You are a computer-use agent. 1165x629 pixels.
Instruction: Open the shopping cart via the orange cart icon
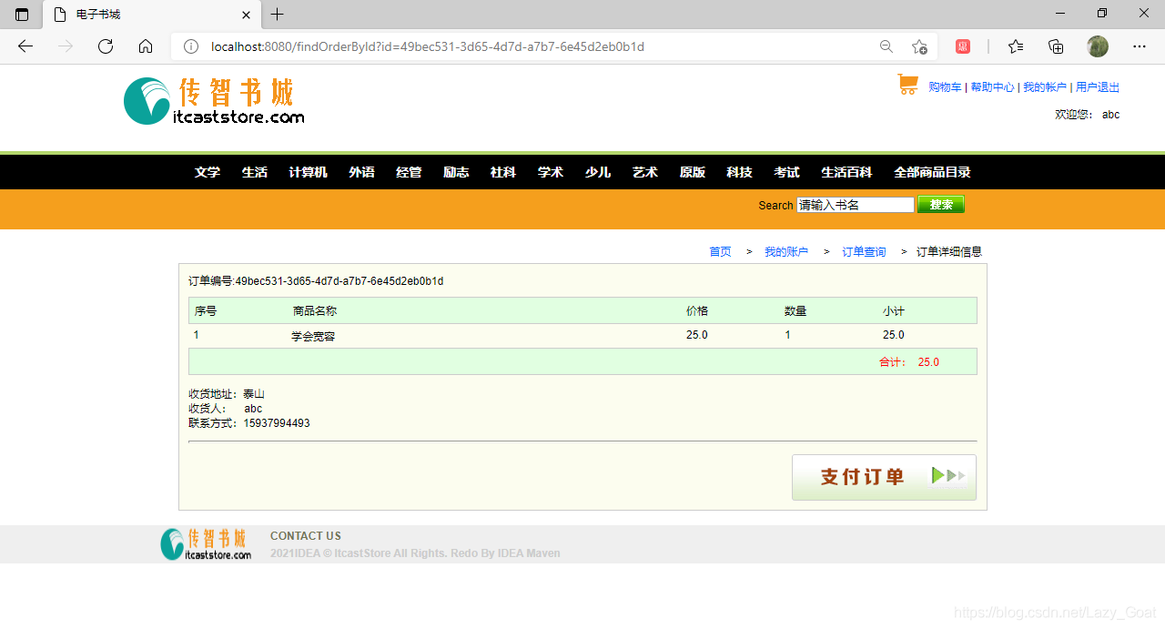907,84
